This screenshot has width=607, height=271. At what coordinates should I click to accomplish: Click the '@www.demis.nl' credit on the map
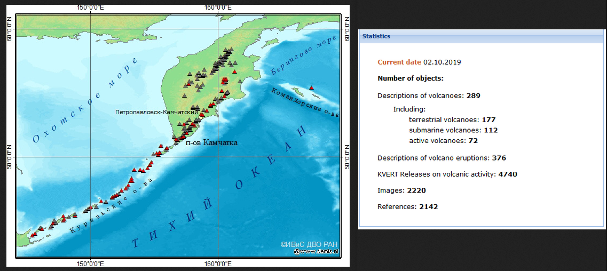coord(316,251)
